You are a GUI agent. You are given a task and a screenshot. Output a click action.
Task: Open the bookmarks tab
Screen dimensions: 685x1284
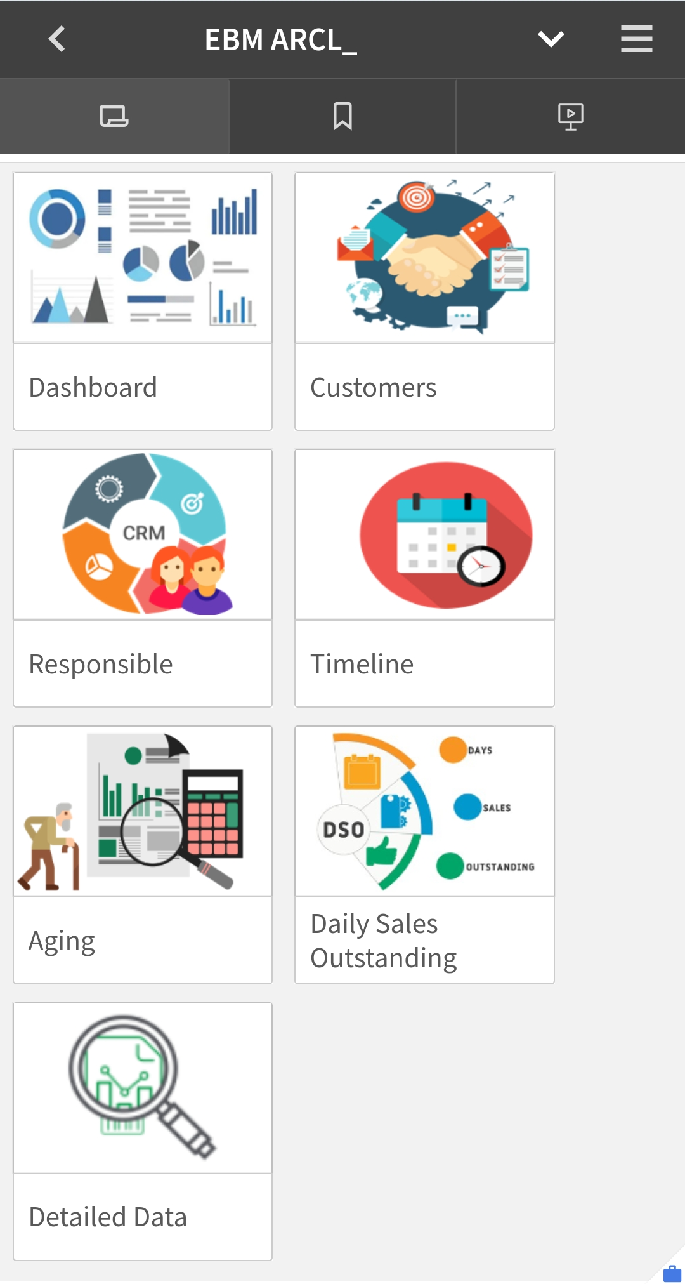click(x=342, y=117)
